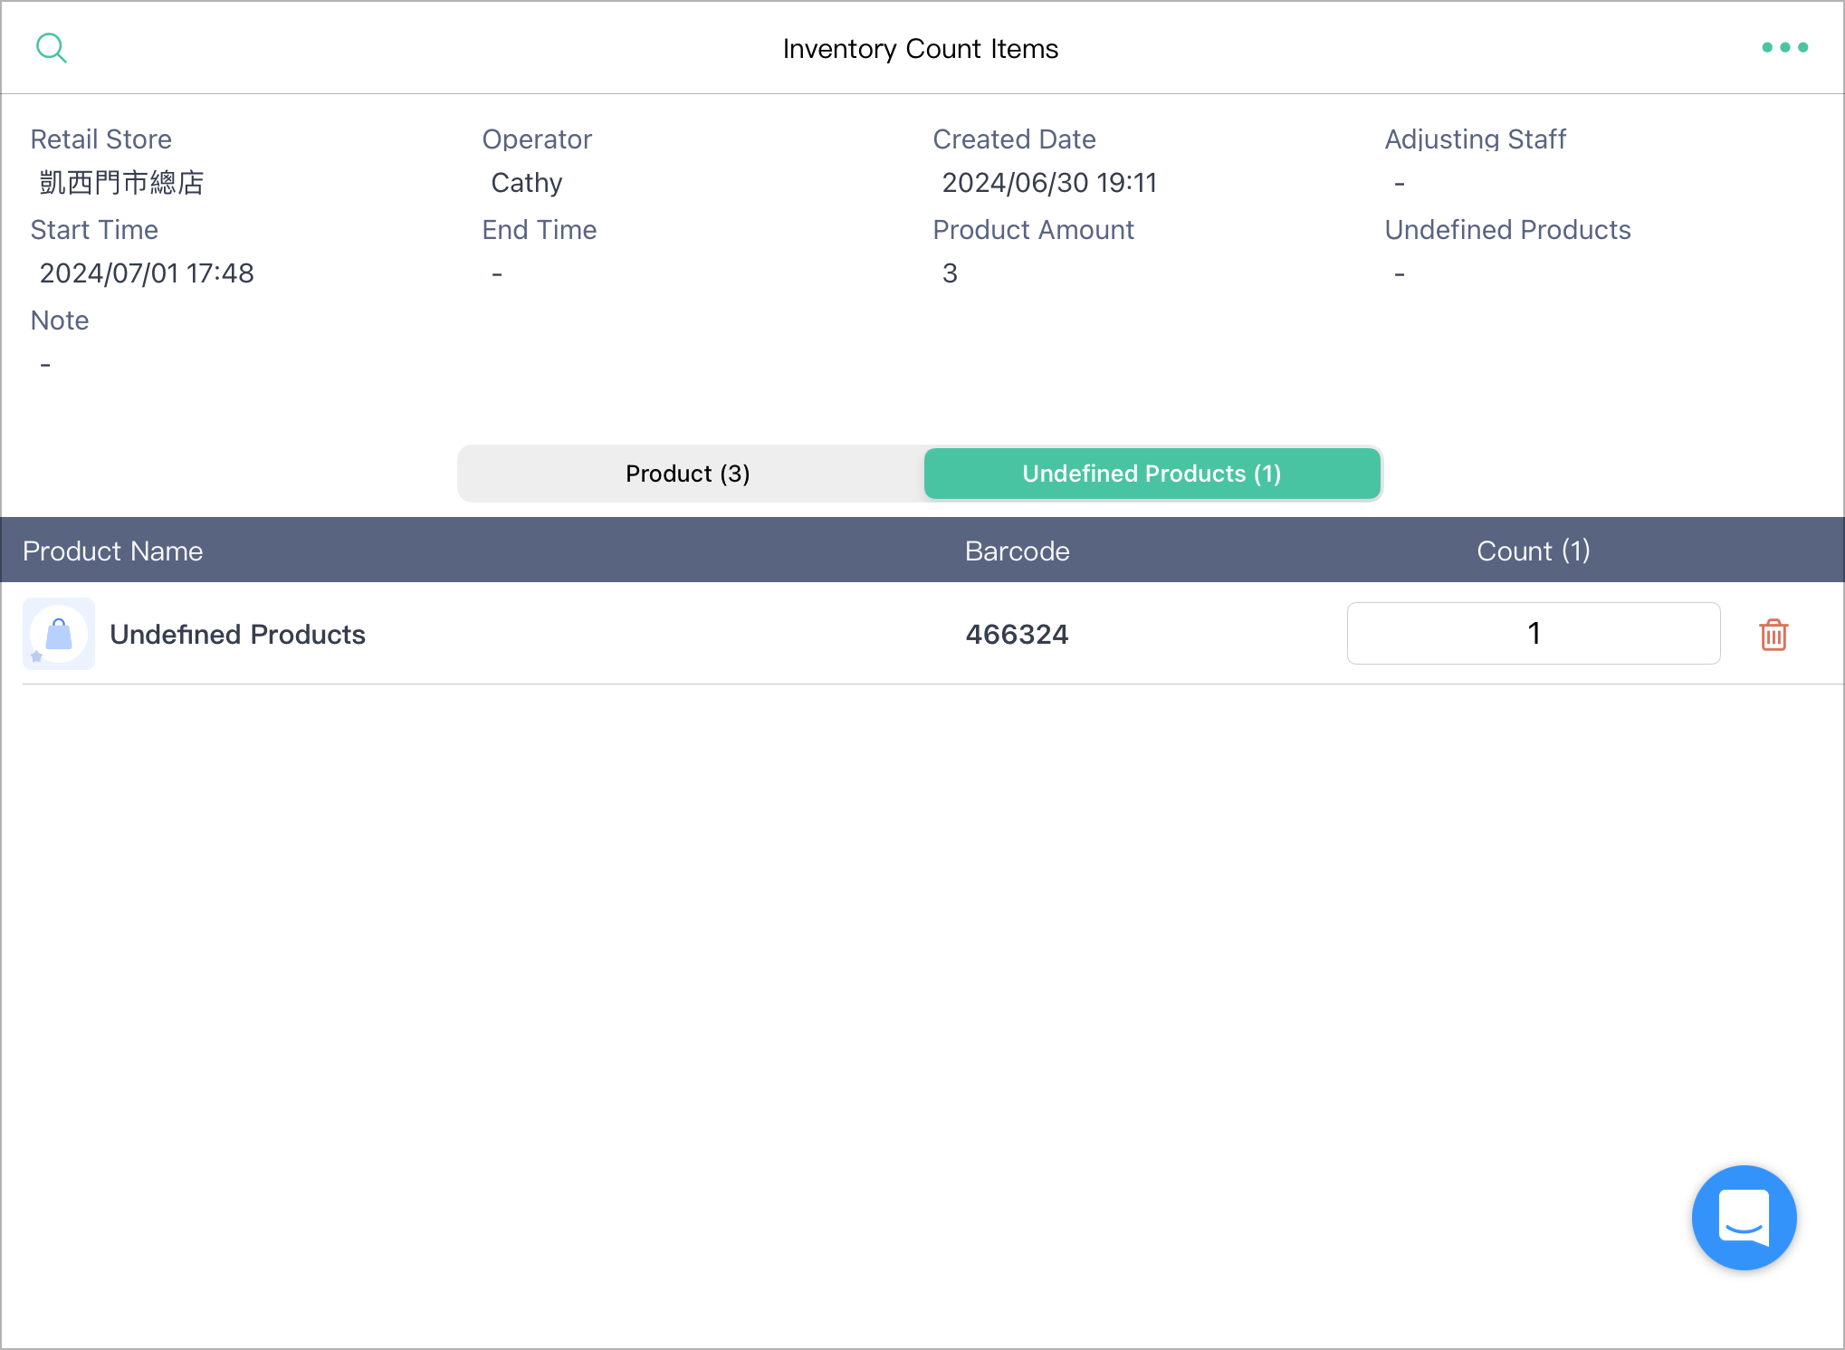Click the Note field label
This screenshot has height=1350, width=1845.
(x=60, y=321)
